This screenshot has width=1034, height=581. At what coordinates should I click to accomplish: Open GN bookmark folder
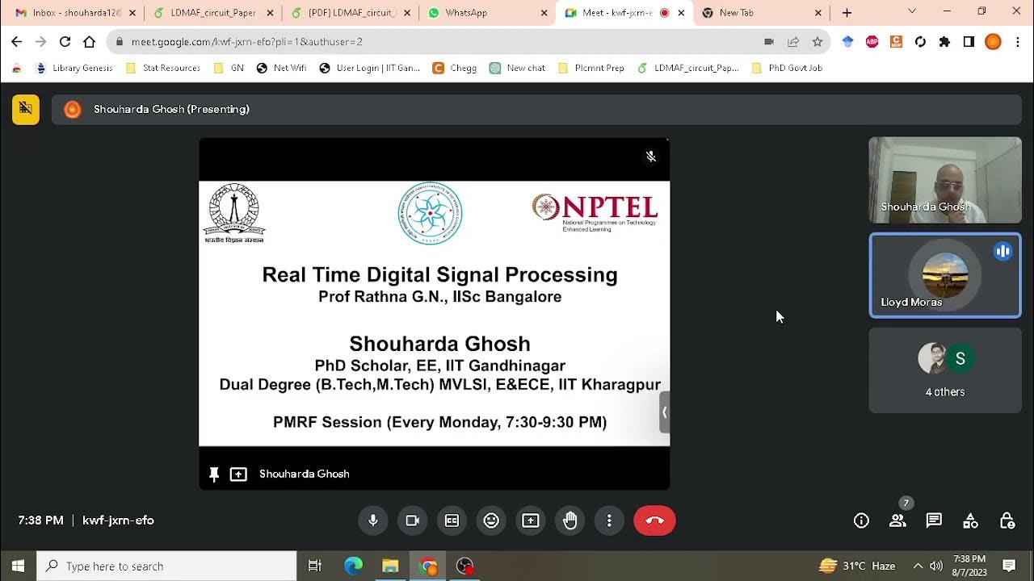coord(229,69)
